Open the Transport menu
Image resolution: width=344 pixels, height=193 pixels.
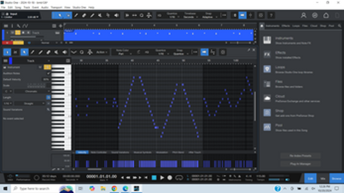coord(56,7)
